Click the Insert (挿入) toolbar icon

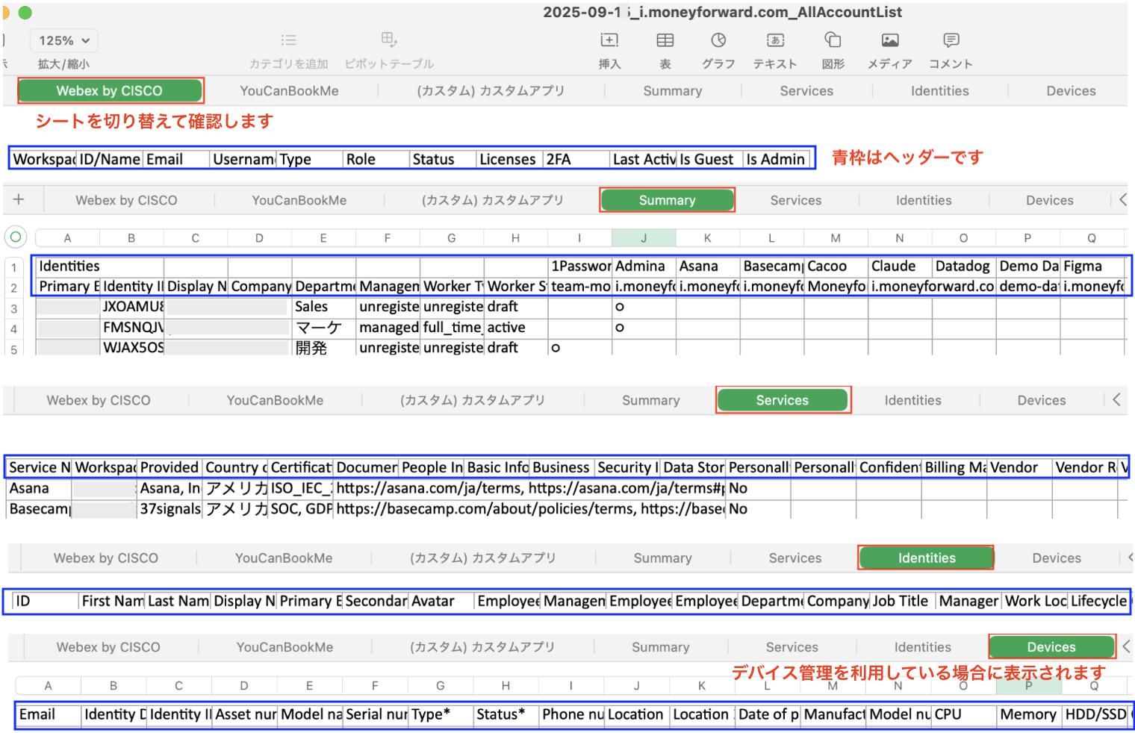click(x=609, y=41)
